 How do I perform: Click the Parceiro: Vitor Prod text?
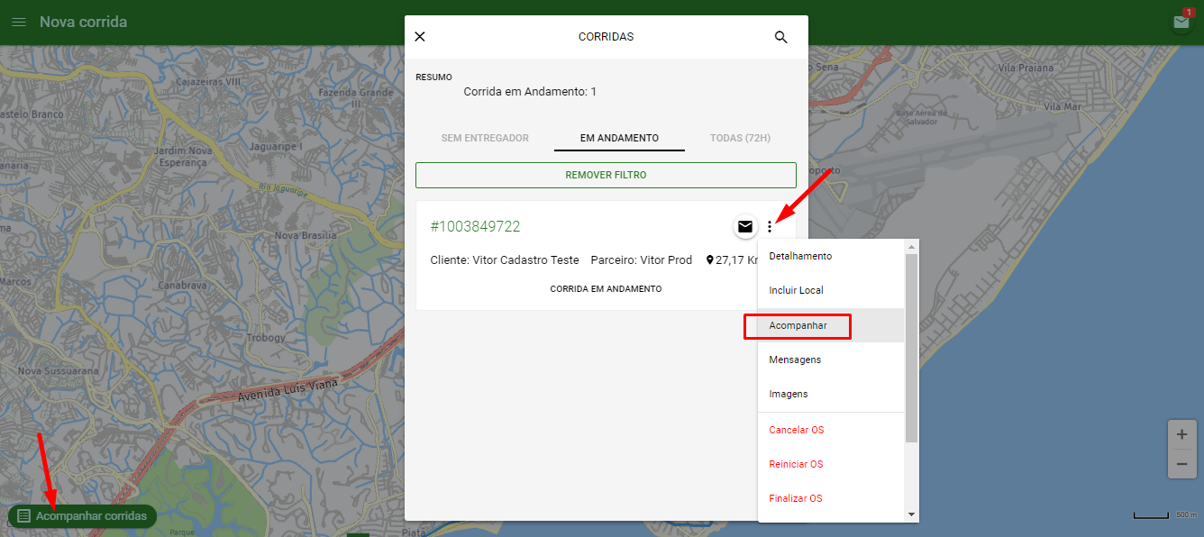(x=642, y=260)
